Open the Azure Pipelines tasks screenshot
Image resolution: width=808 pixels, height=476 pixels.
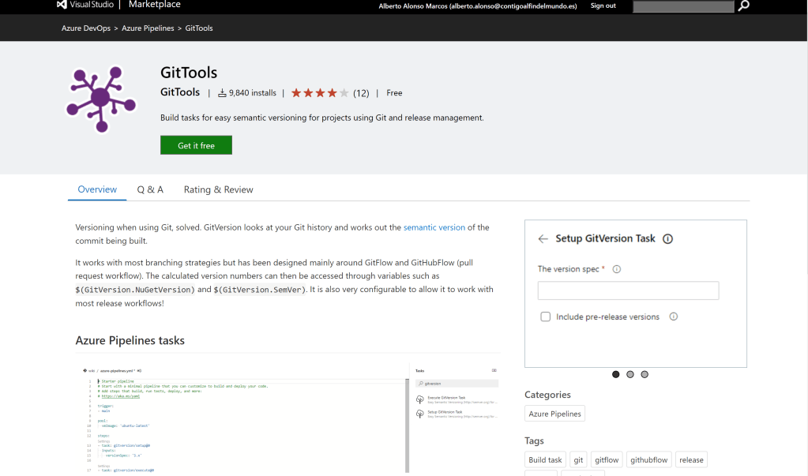pyautogui.click(x=288, y=417)
